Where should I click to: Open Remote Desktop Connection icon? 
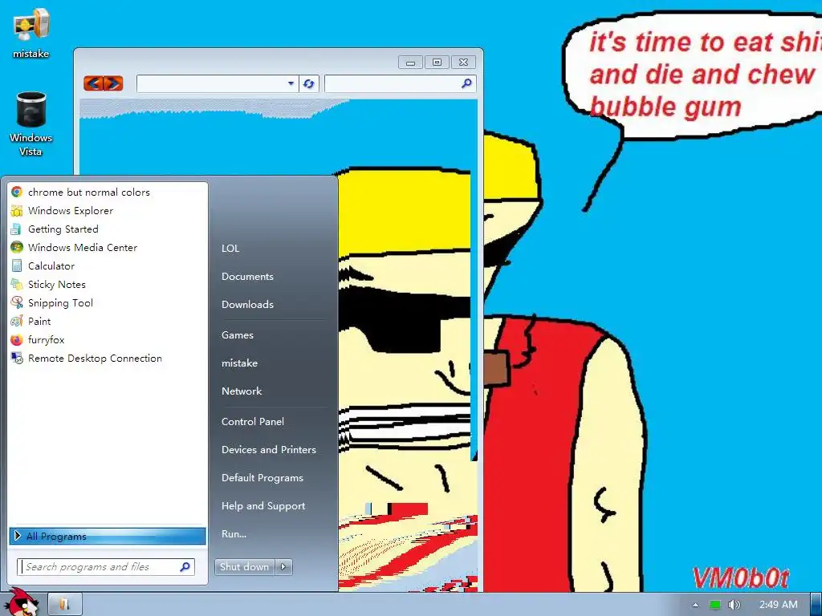17,359
